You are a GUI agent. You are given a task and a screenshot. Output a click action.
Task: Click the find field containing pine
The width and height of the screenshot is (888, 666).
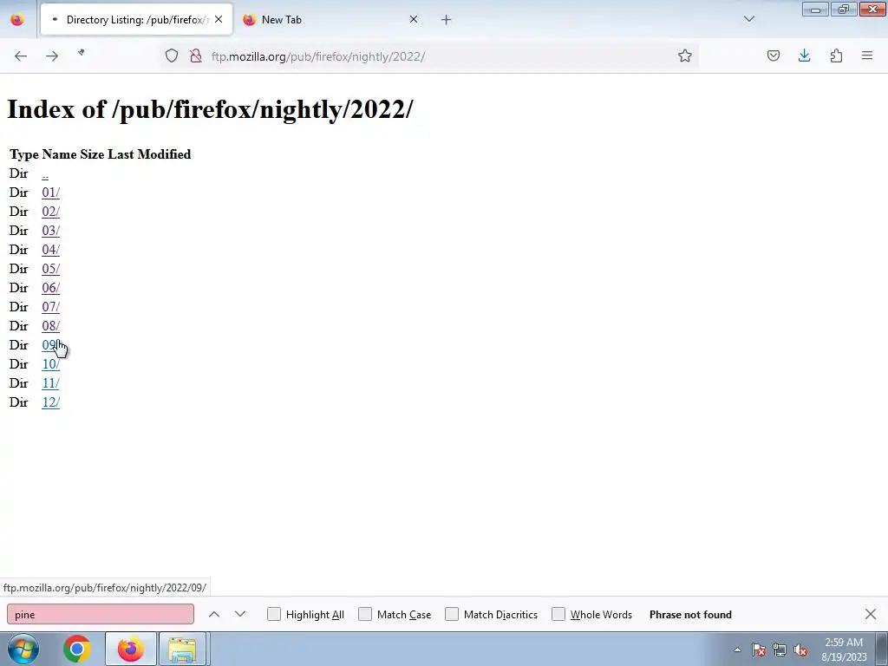coord(101,615)
